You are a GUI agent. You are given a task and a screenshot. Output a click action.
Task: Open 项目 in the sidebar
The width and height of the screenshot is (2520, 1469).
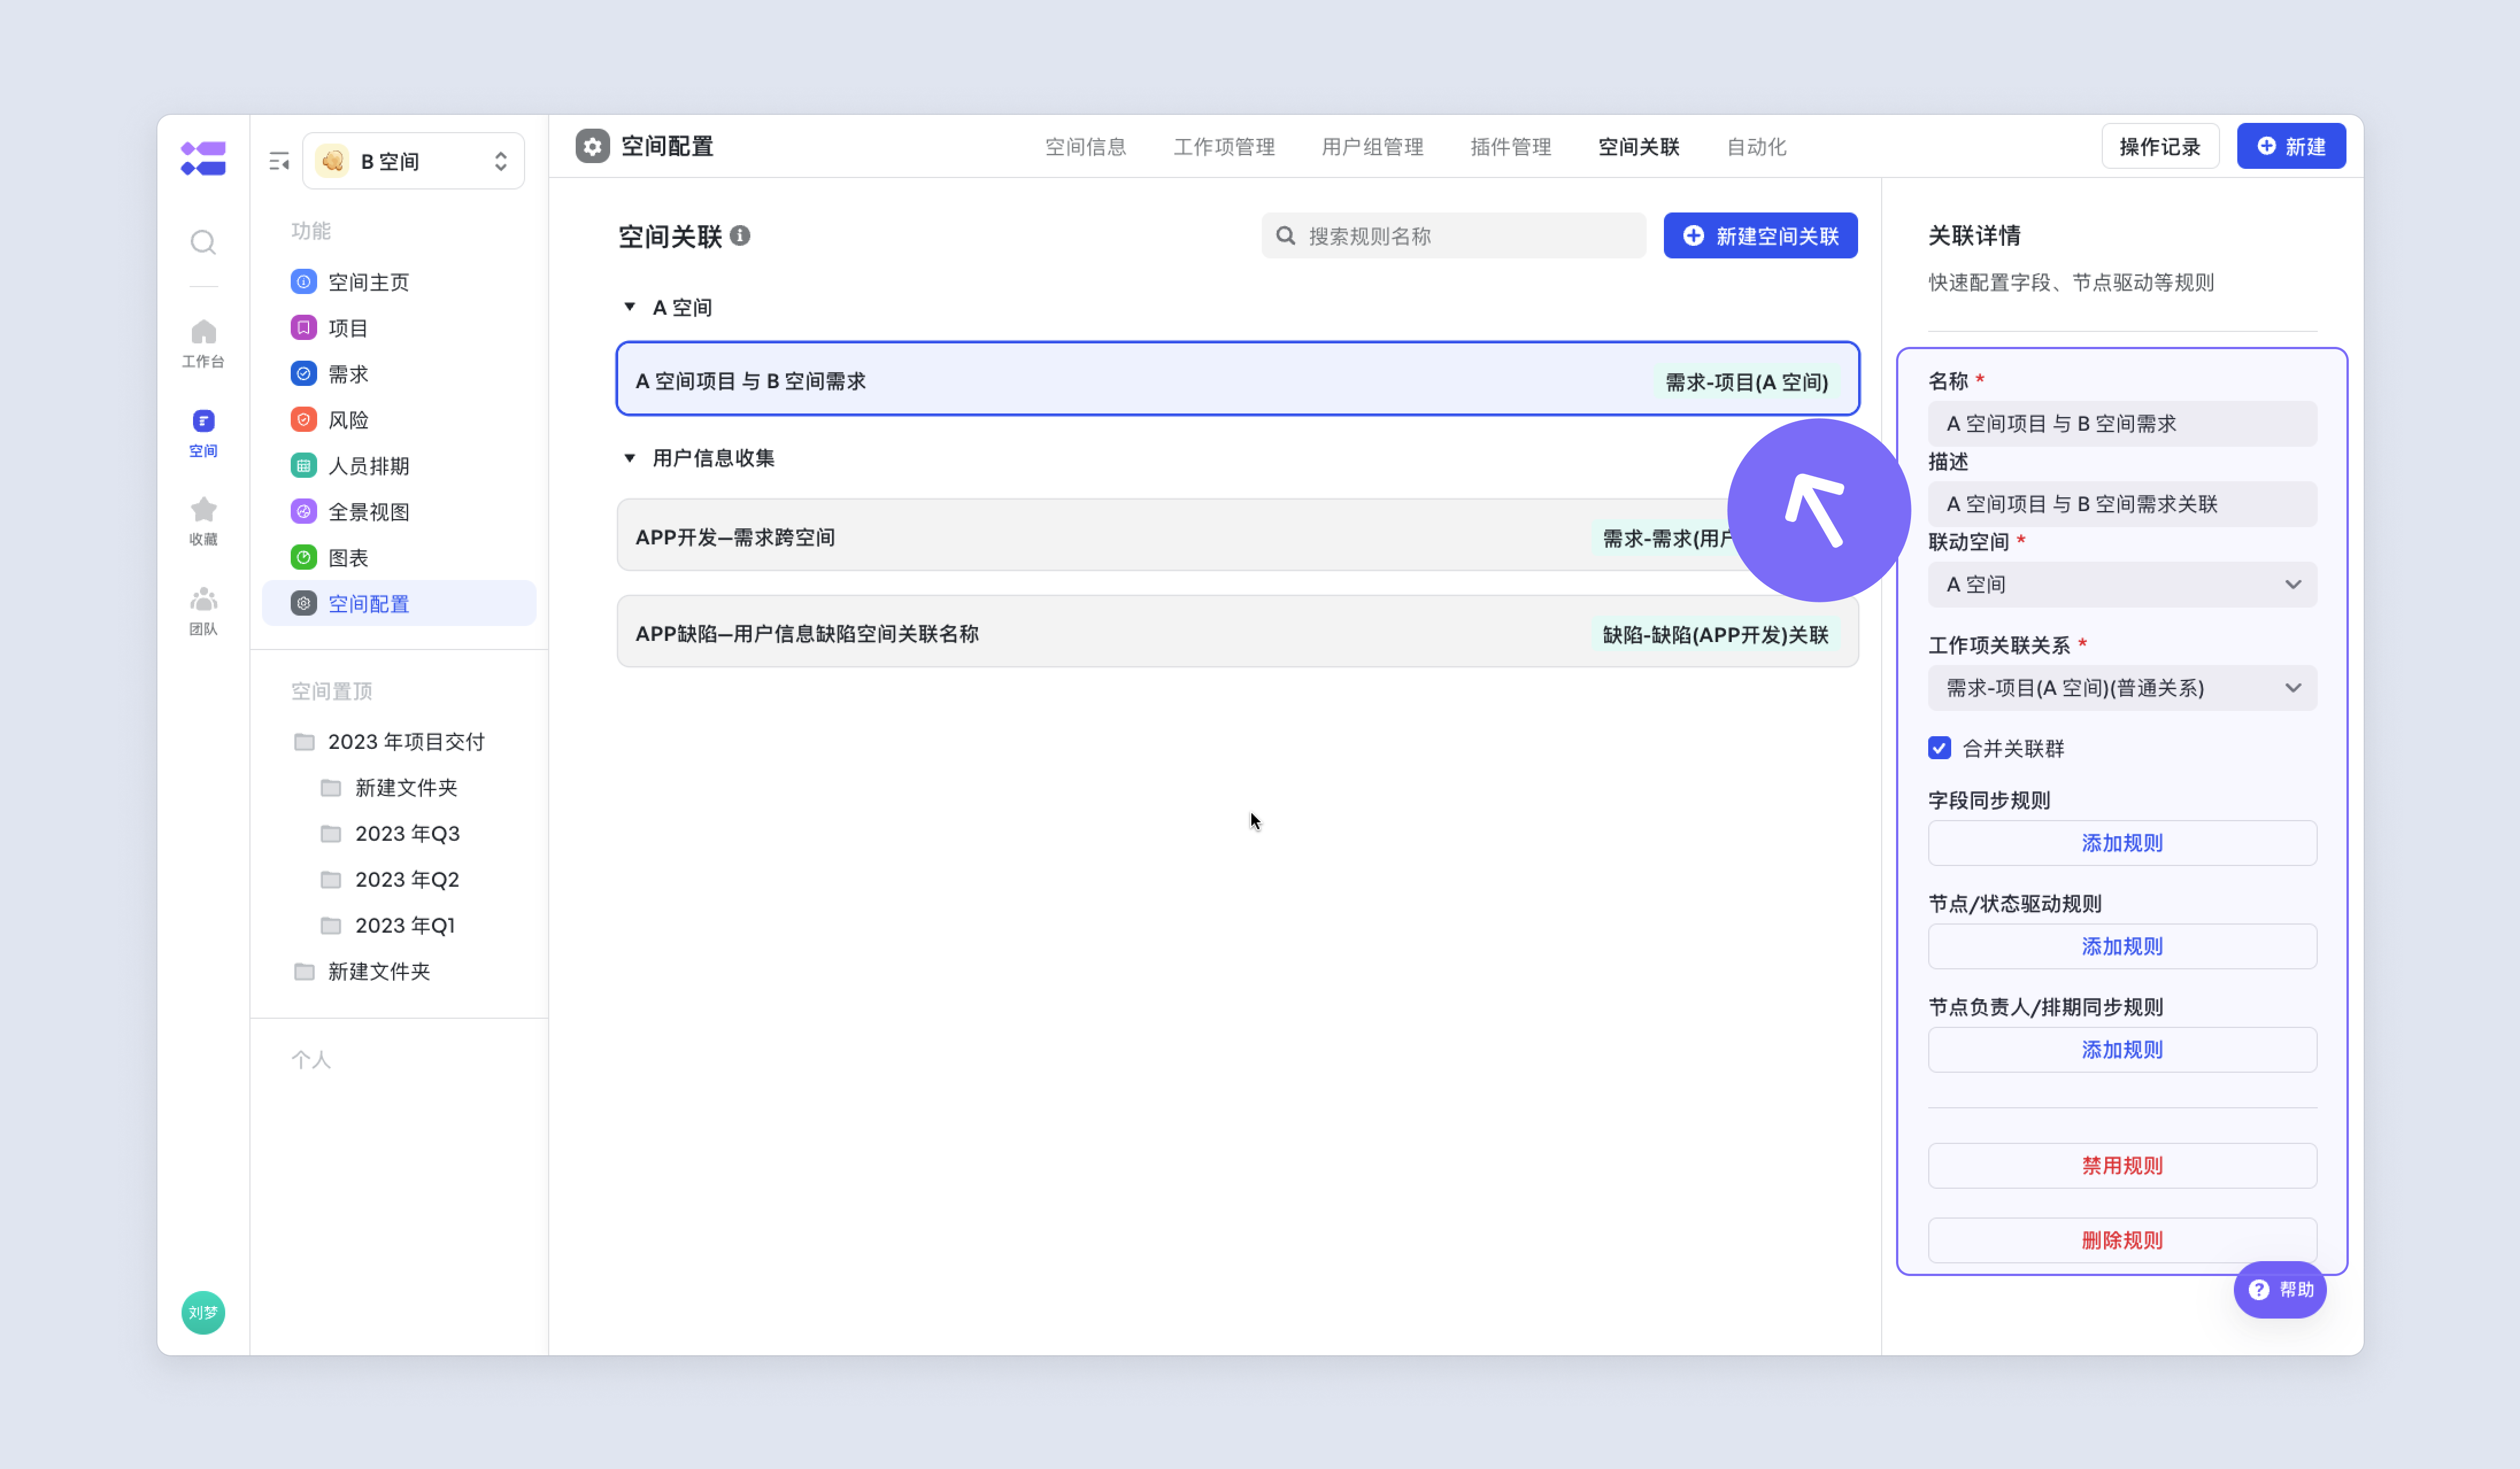pos(398,328)
